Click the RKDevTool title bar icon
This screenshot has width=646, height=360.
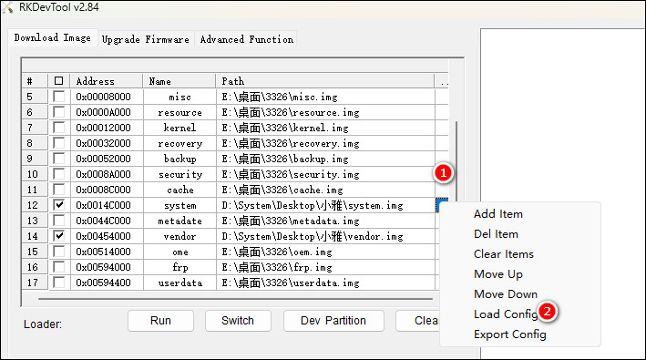tap(7, 7)
